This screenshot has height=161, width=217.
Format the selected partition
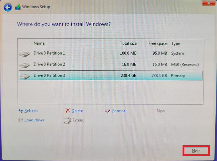tap(118, 111)
